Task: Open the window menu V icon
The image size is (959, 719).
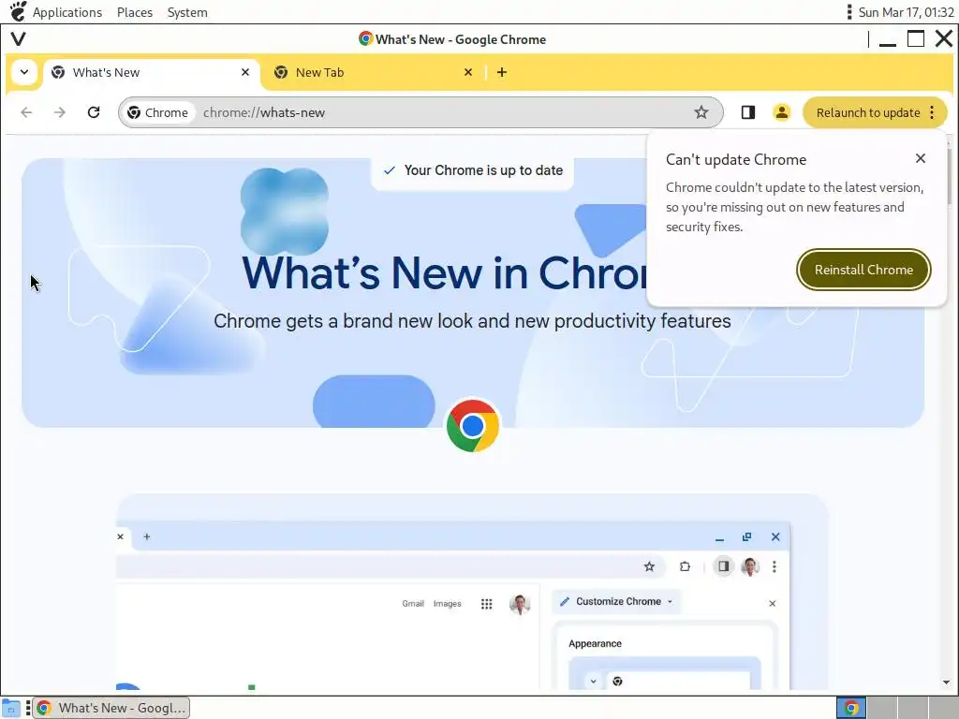Action: coord(19,39)
